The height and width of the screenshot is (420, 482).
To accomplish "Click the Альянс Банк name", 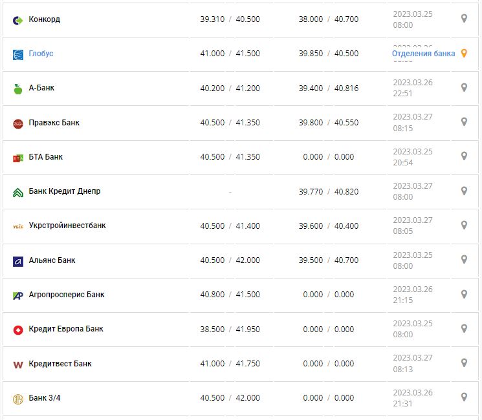I will click(x=52, y=260).
